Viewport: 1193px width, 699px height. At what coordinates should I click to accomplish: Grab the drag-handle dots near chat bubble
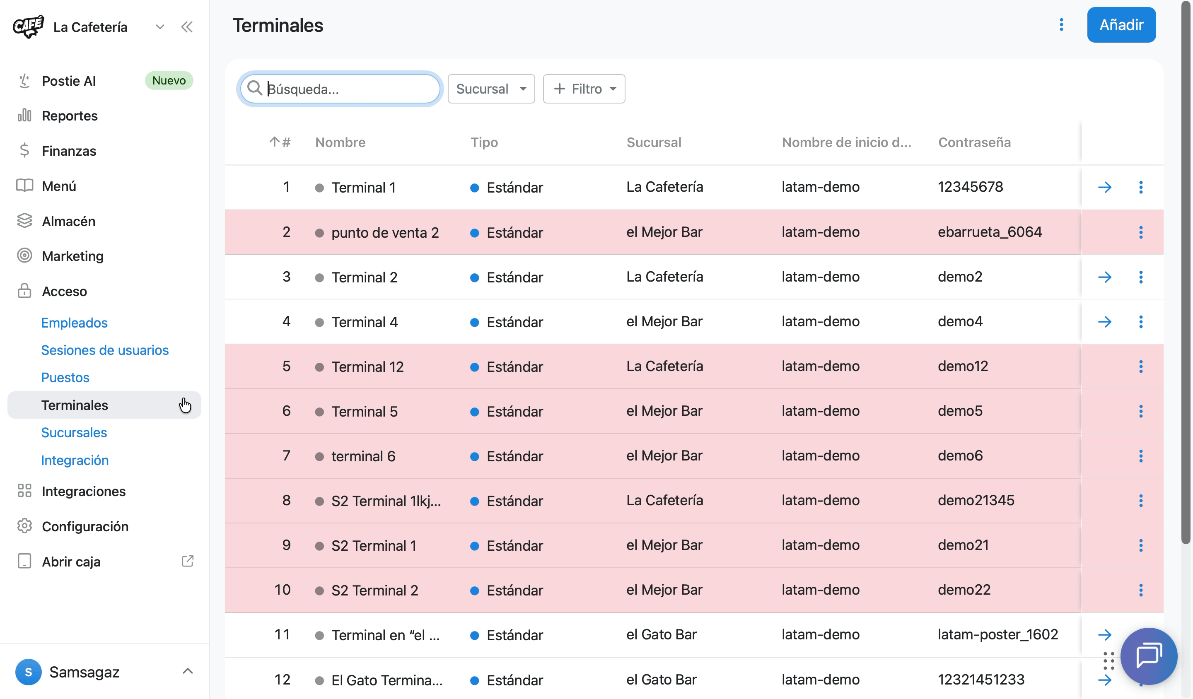click(1108, 660)
